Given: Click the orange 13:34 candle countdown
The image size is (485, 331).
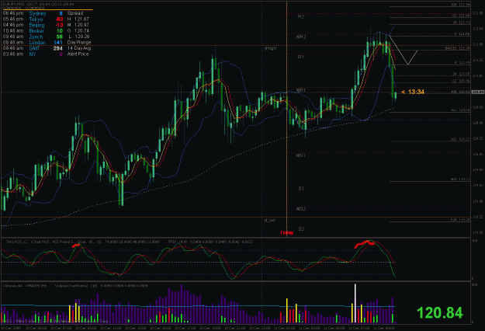Looking at the screenshot, I should (x=413, y=92).
